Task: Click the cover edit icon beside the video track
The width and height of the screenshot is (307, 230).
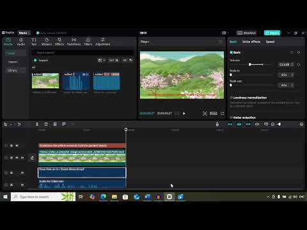Action: [33, 158]
